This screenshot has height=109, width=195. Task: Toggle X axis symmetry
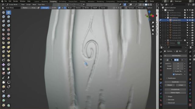pyautogui.click(x=116, y=8)
